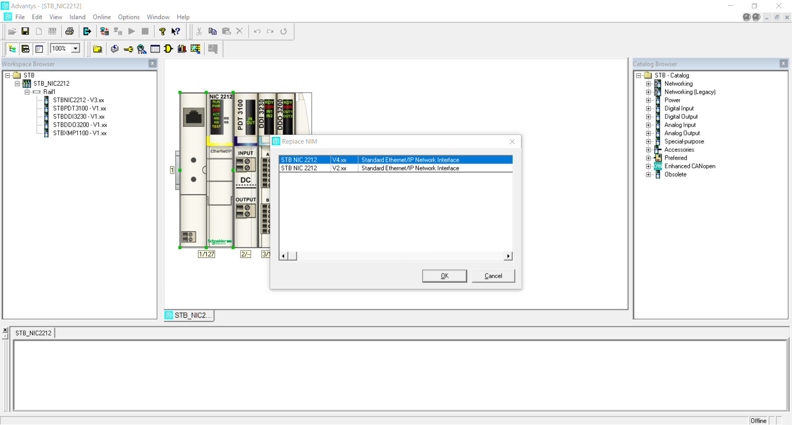Open the Edit menu
792x425 pixels.
click(37, 17)
